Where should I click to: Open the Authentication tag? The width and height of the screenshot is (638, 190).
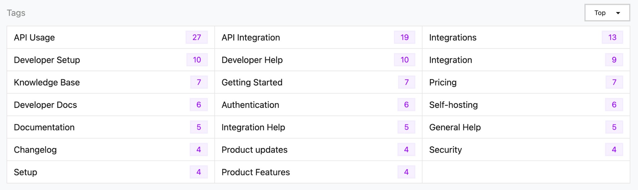point(250,105)
